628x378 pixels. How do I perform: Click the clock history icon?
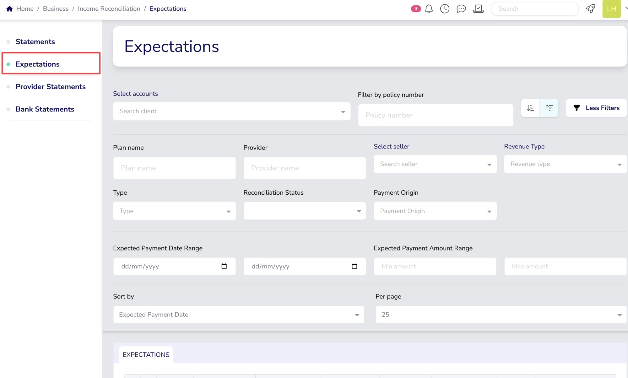pos(445,9)
